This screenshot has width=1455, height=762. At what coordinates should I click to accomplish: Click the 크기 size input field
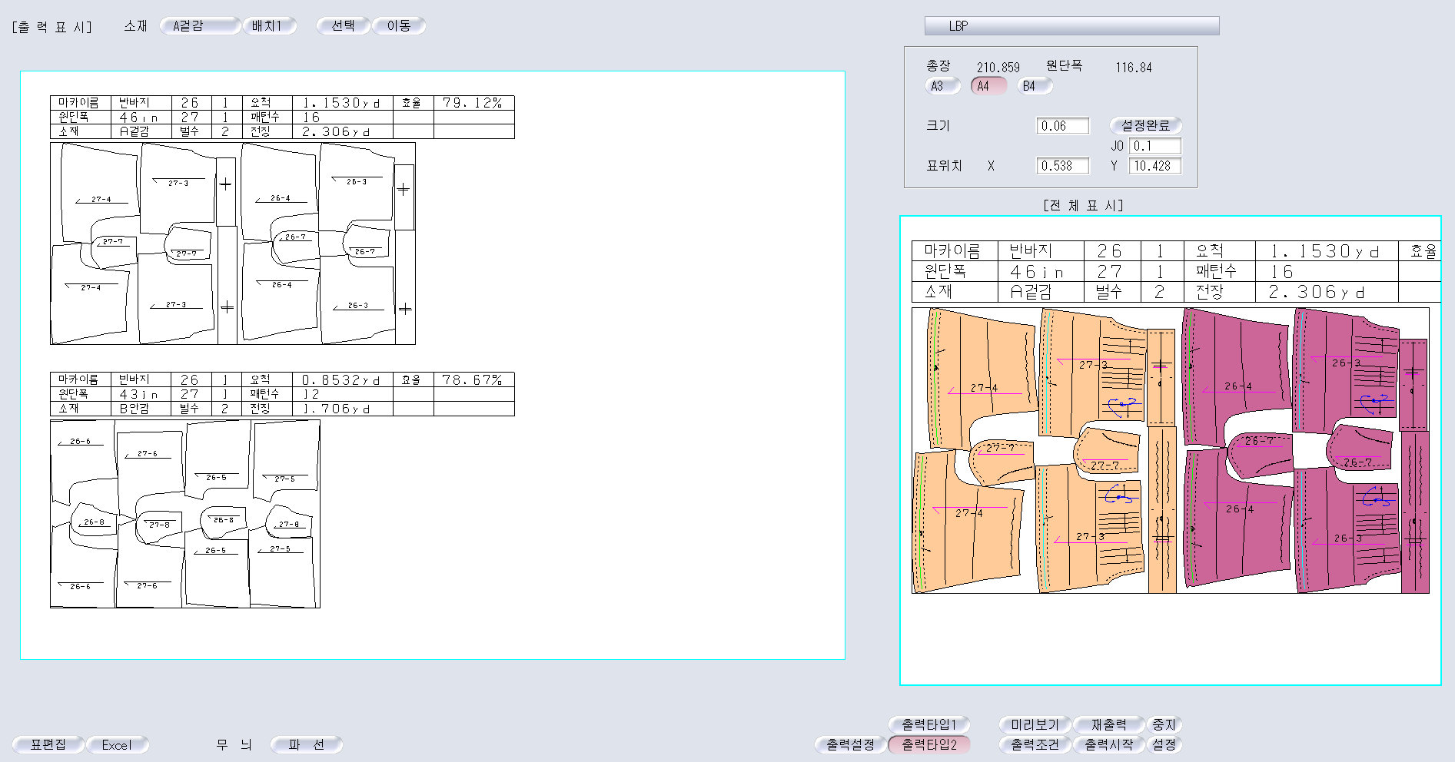pos(1062,126)
